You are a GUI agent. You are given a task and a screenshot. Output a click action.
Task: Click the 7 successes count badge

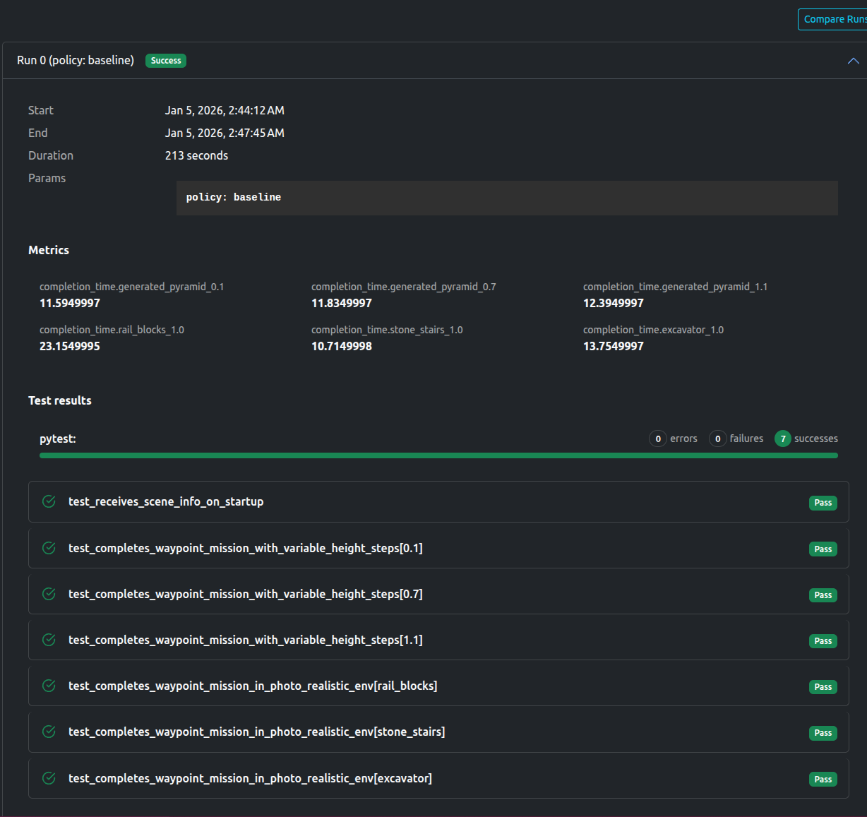pos(782,439)
